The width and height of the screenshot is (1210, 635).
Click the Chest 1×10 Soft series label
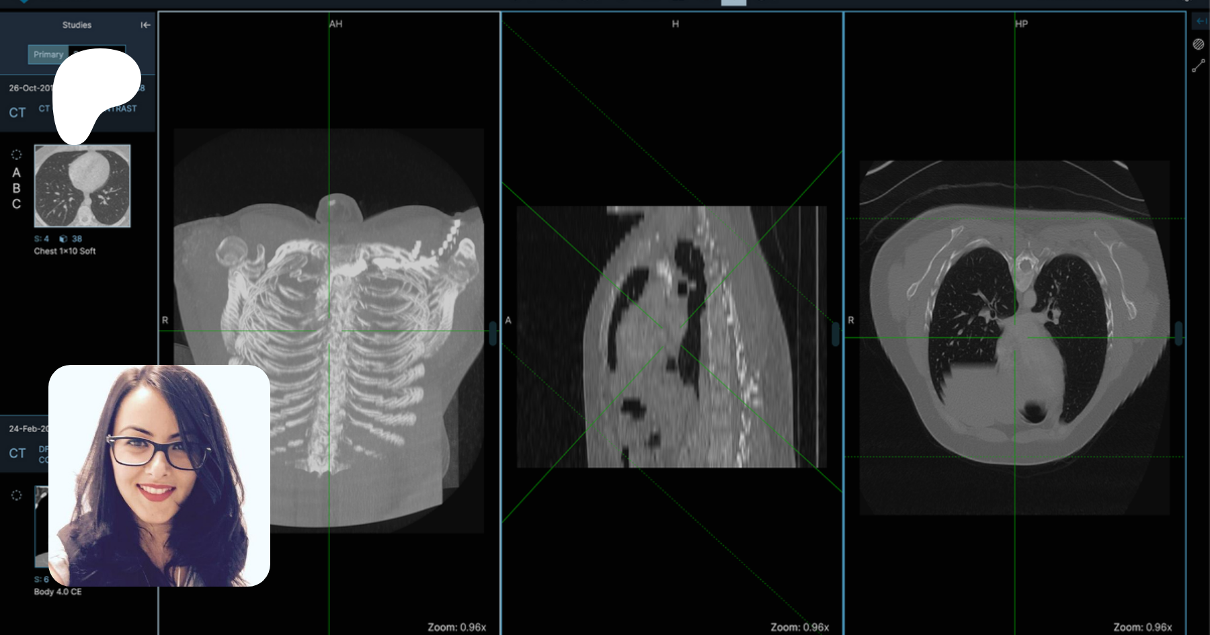tap(65, 251)
